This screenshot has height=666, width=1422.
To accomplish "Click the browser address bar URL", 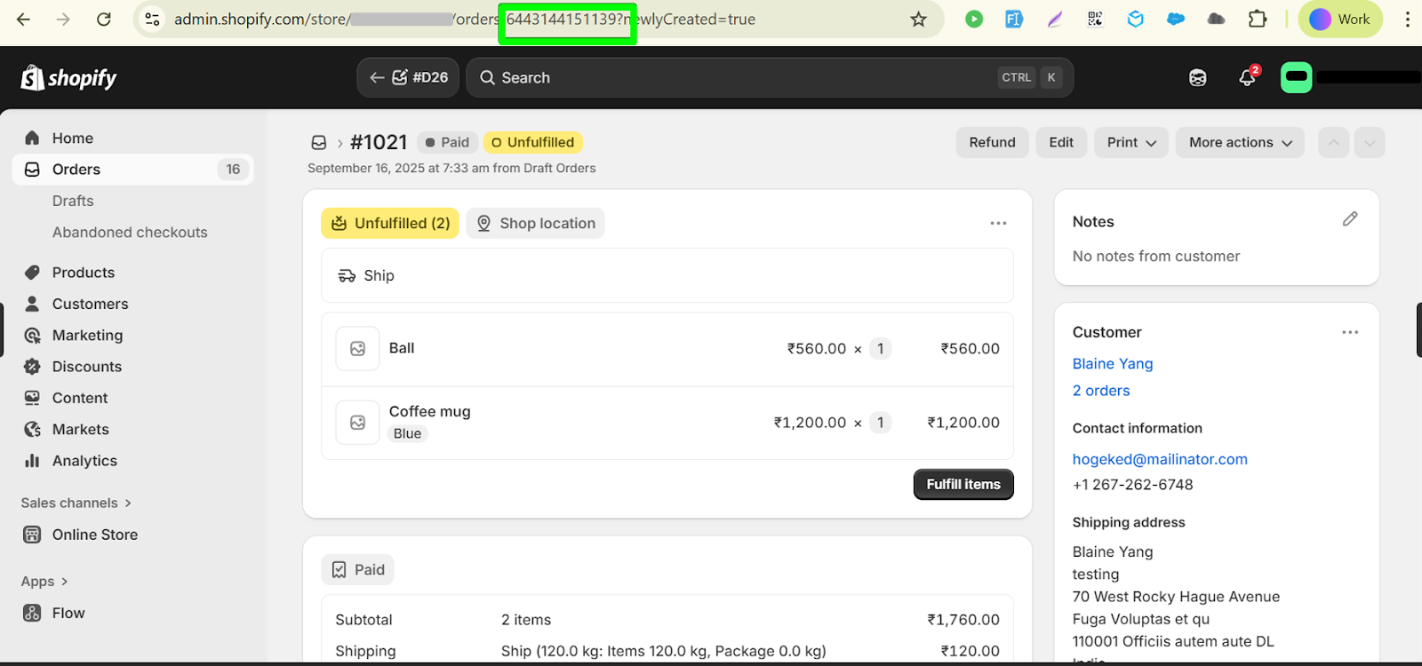I will [x=465, y=19].
